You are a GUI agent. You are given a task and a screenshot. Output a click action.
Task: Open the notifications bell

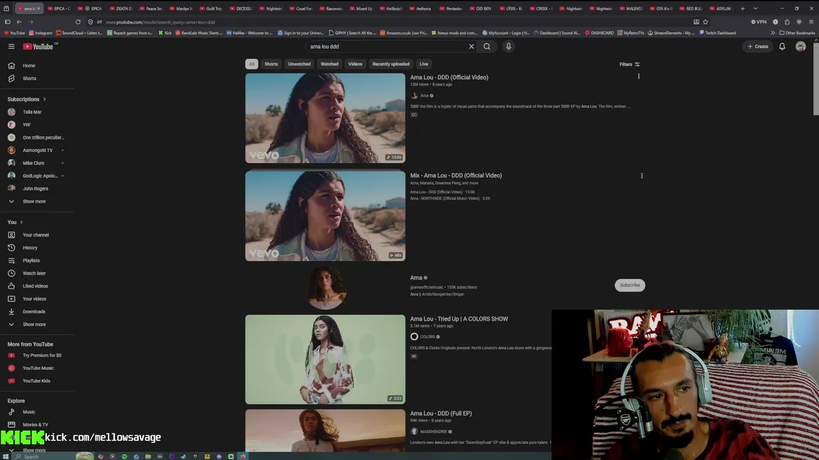tap(782, 47)
